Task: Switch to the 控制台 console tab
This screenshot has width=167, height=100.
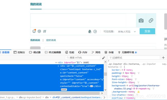Action: 19,52
